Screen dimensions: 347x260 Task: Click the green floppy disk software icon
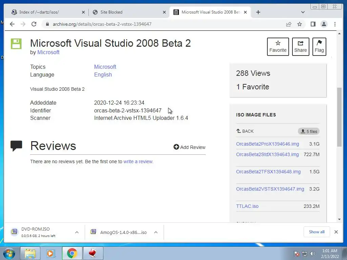click(x=16, y=44)
